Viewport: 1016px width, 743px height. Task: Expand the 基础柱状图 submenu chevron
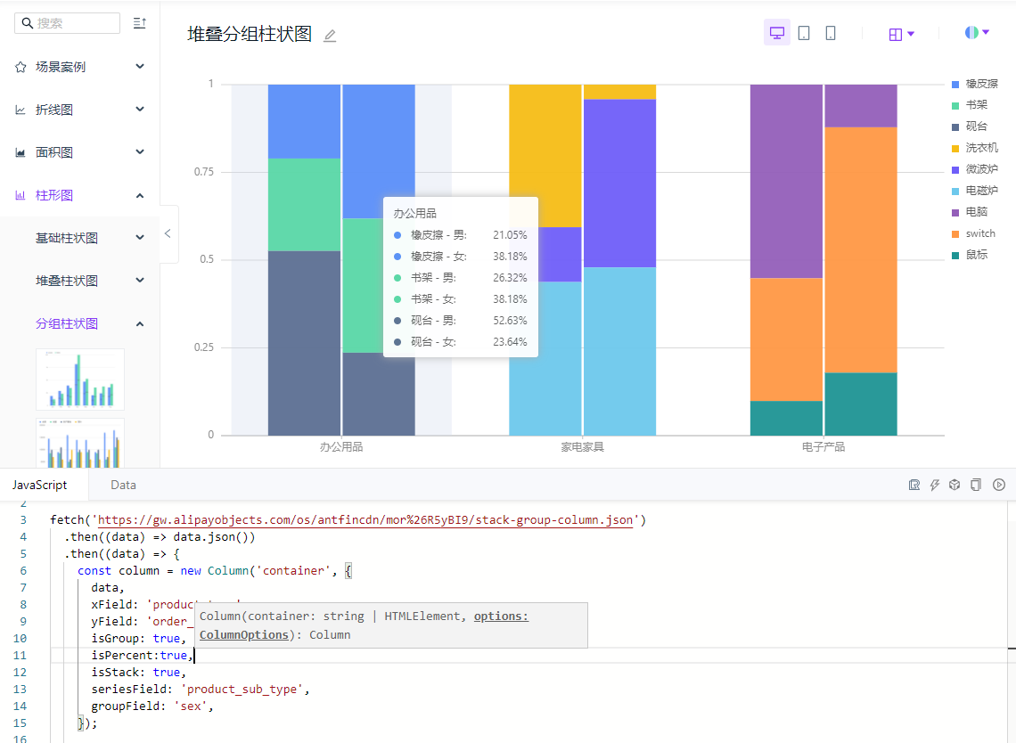pyautogui.click(x=139, y=237)
